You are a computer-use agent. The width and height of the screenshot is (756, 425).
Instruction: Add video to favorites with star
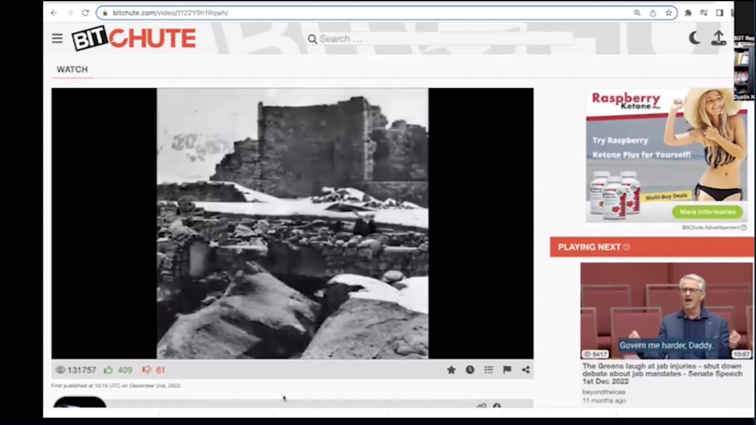(x=451, y=370)
